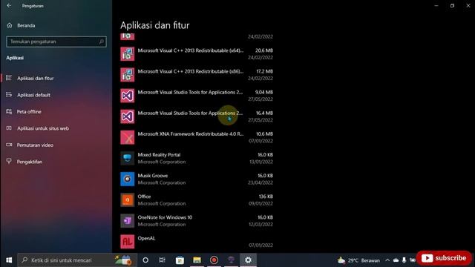This screenshot has height=267, width=475.
Task: Select Microsoft XNA Framework Redistributable 4.0 entry
Action: coord(191,133)
